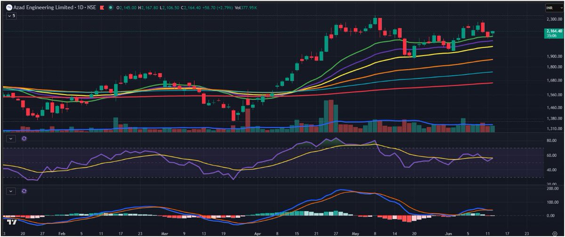Click the MACD axis label 0.00
The height and width of the screenshot is (237, 565).
[549, 216]
